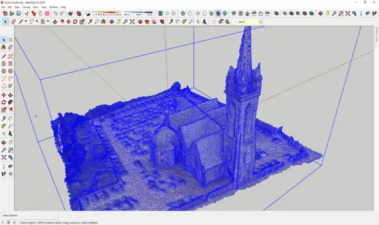Switch to Shaded face style
The image size is (379, 225).
pyautogui.click(x=212, y=13)
